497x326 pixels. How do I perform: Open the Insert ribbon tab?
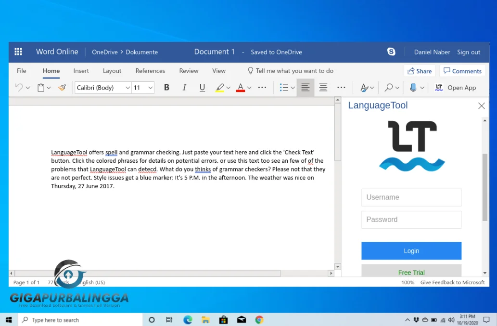81,71
